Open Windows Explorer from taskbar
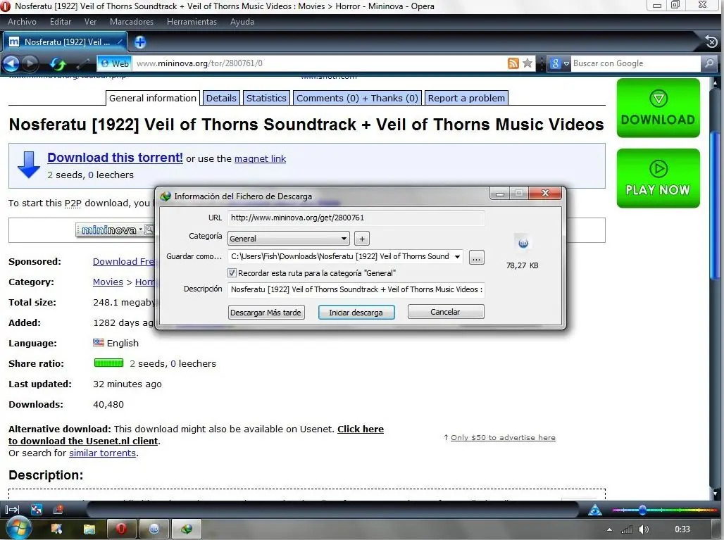 89,529
